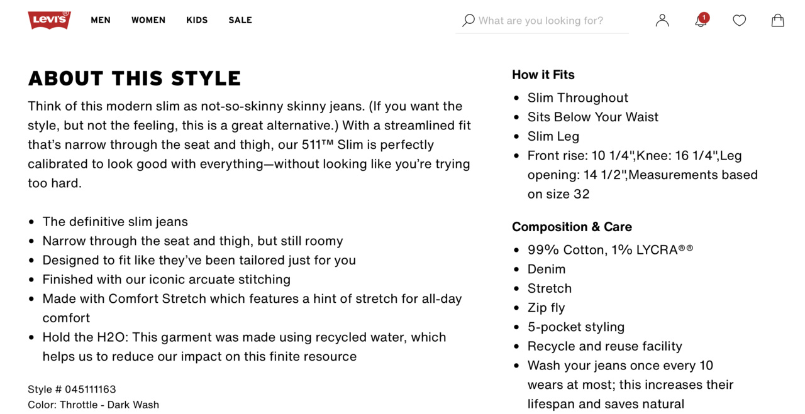The image size is (805, 414).
Task: Click the 'How it Fits' heading
Action: [543, 75]
